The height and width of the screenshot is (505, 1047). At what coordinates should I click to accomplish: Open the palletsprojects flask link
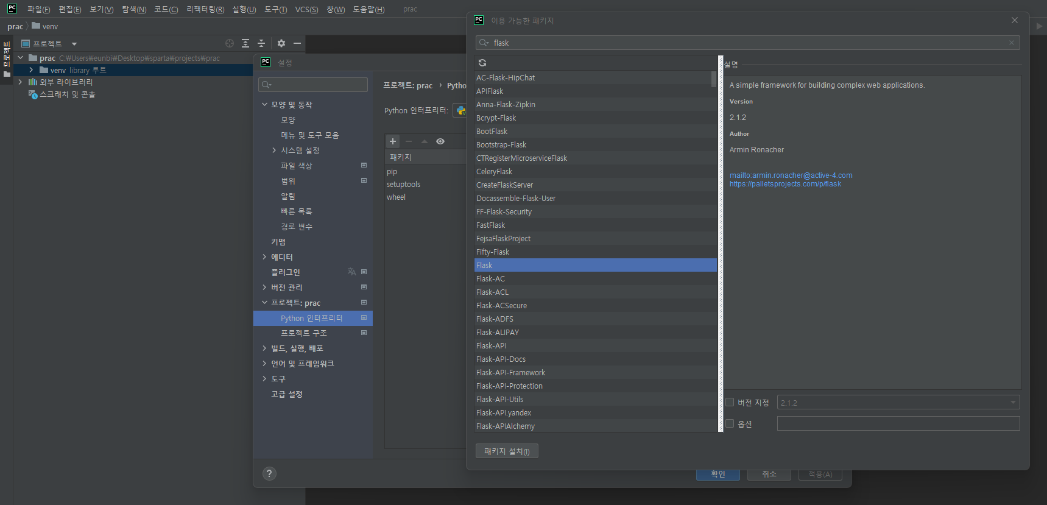pos(785,184)
